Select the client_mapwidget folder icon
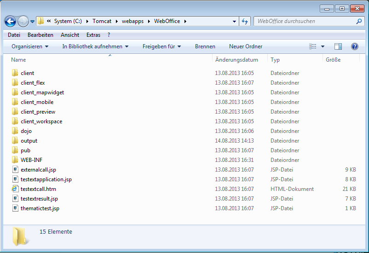Screen dimensions: 369x253 click(15, 92)
